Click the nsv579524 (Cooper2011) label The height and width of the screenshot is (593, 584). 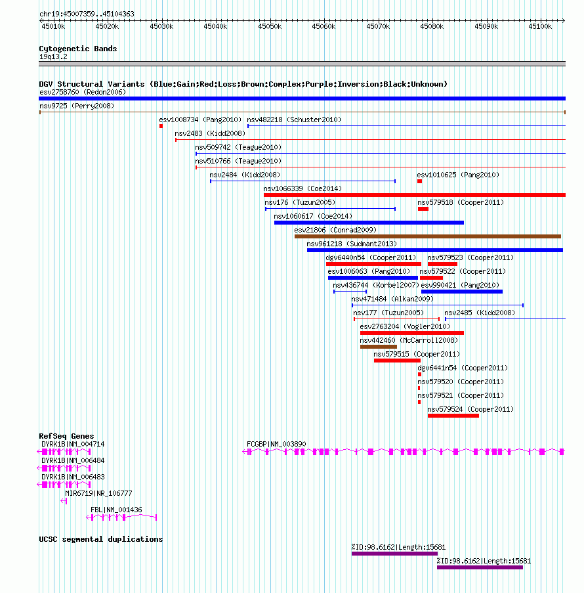(470, 410)
